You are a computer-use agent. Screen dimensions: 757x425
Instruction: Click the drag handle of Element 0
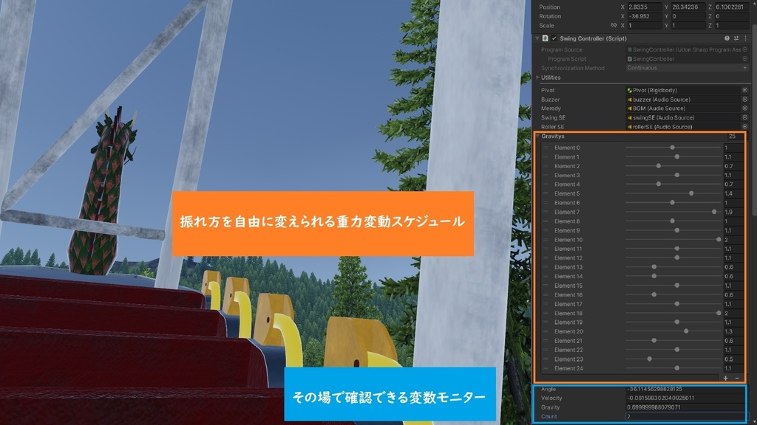(546, 148)
